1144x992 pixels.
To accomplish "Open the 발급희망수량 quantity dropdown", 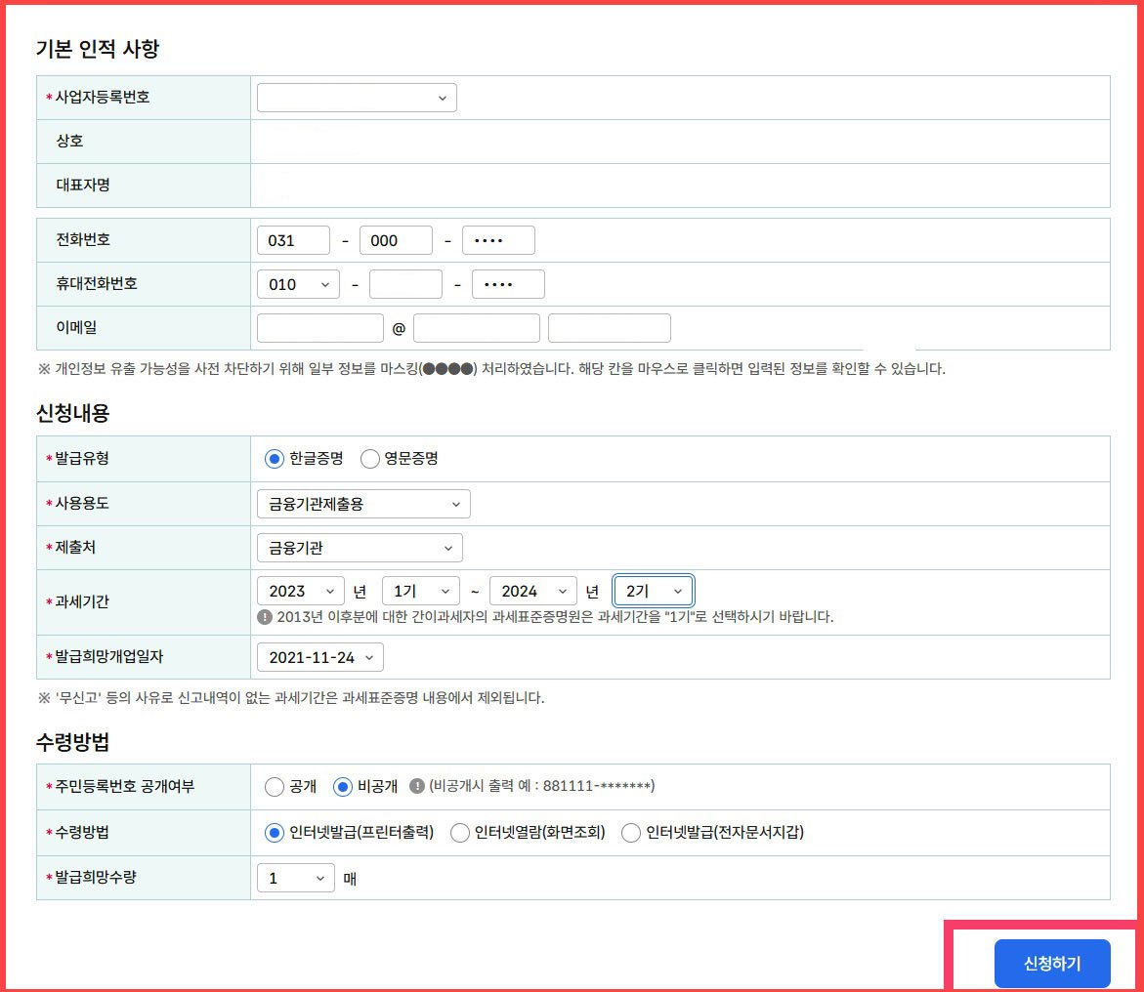I will [295, 877].
